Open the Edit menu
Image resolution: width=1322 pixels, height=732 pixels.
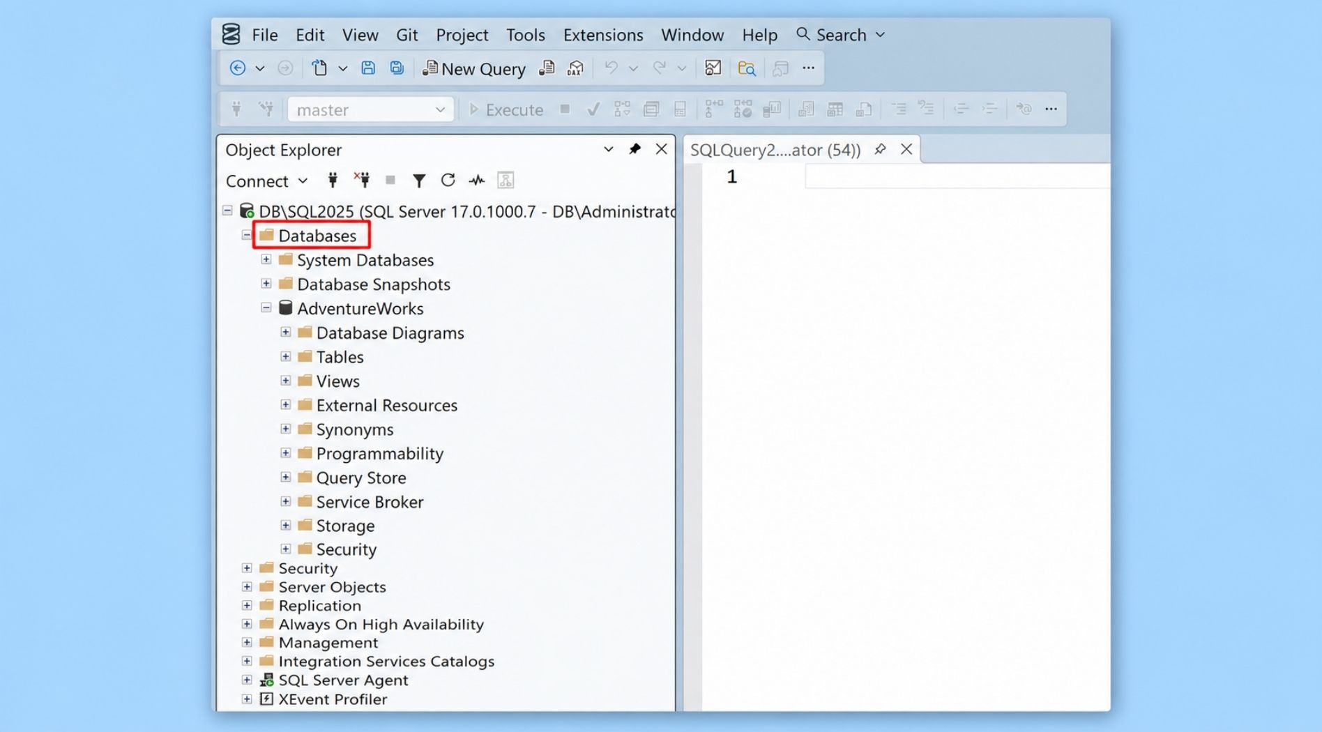310,35
